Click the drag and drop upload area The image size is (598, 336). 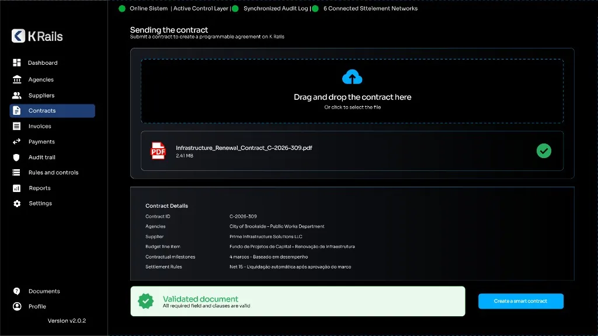click(352, 90)
